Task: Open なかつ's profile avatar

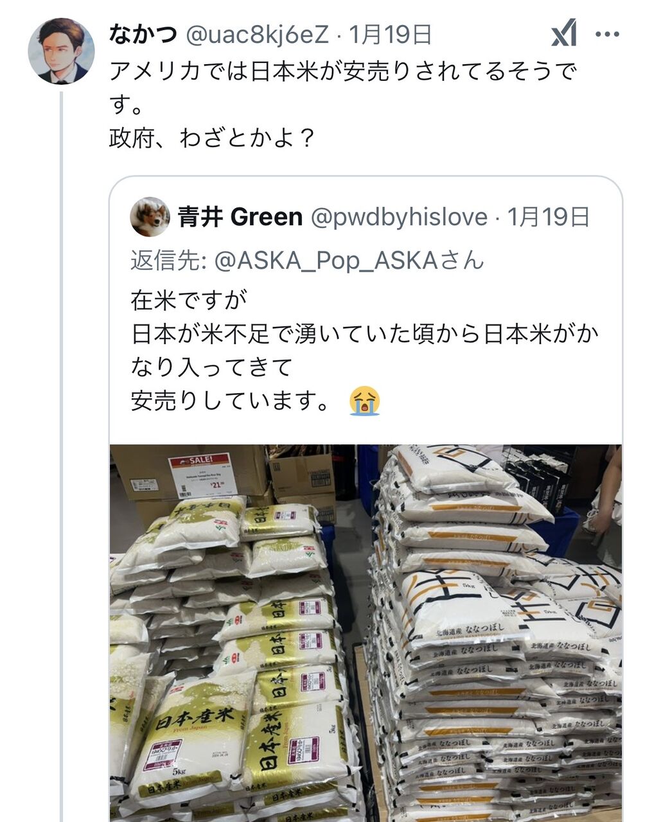Action: (62, 51)
